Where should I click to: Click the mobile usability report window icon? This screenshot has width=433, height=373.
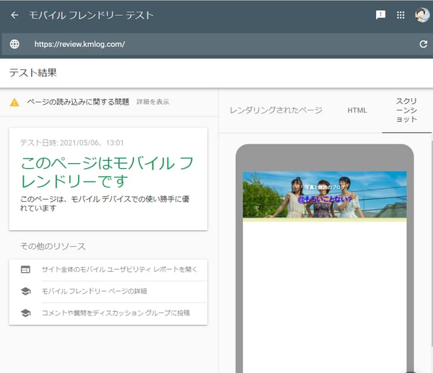pyautogui.click(x=25, y=269)
